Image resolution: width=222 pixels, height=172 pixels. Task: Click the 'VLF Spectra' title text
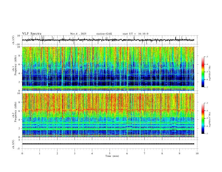[x=32, y=34]
